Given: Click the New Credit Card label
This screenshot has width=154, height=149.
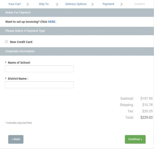Looking at the screenshot, I should click(x=21, y=42).
